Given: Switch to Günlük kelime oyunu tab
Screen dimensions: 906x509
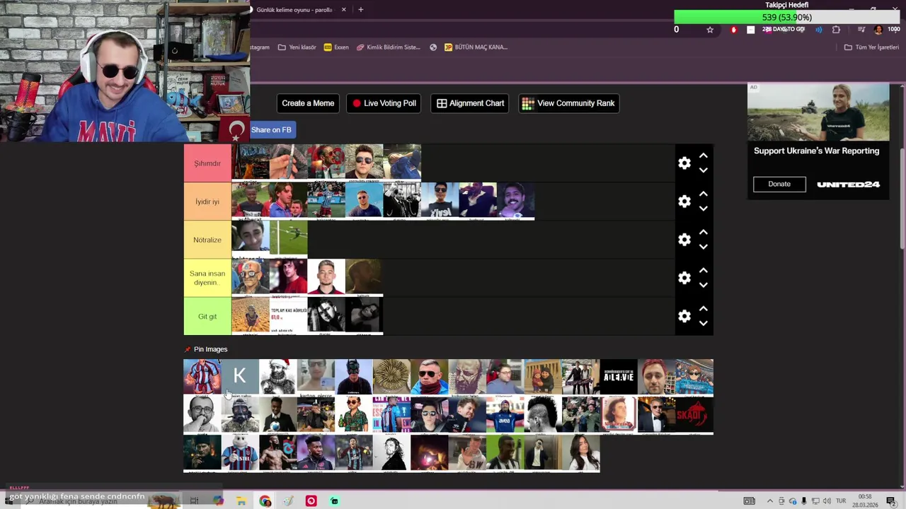Looking at the screenshot, I should (294, 10).
